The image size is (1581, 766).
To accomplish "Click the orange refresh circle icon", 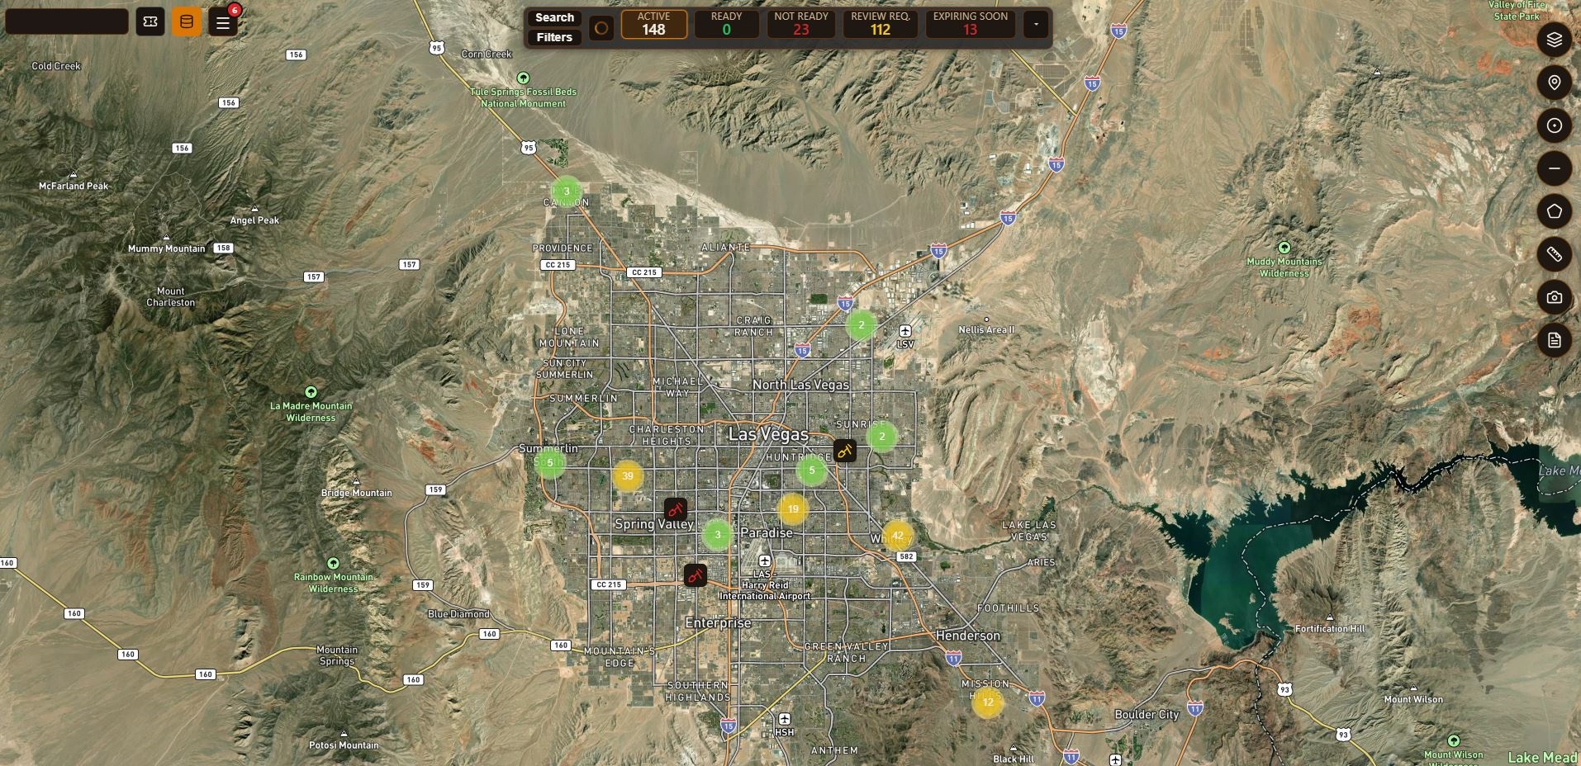I will pyautogui.click(x=601, y=28).
